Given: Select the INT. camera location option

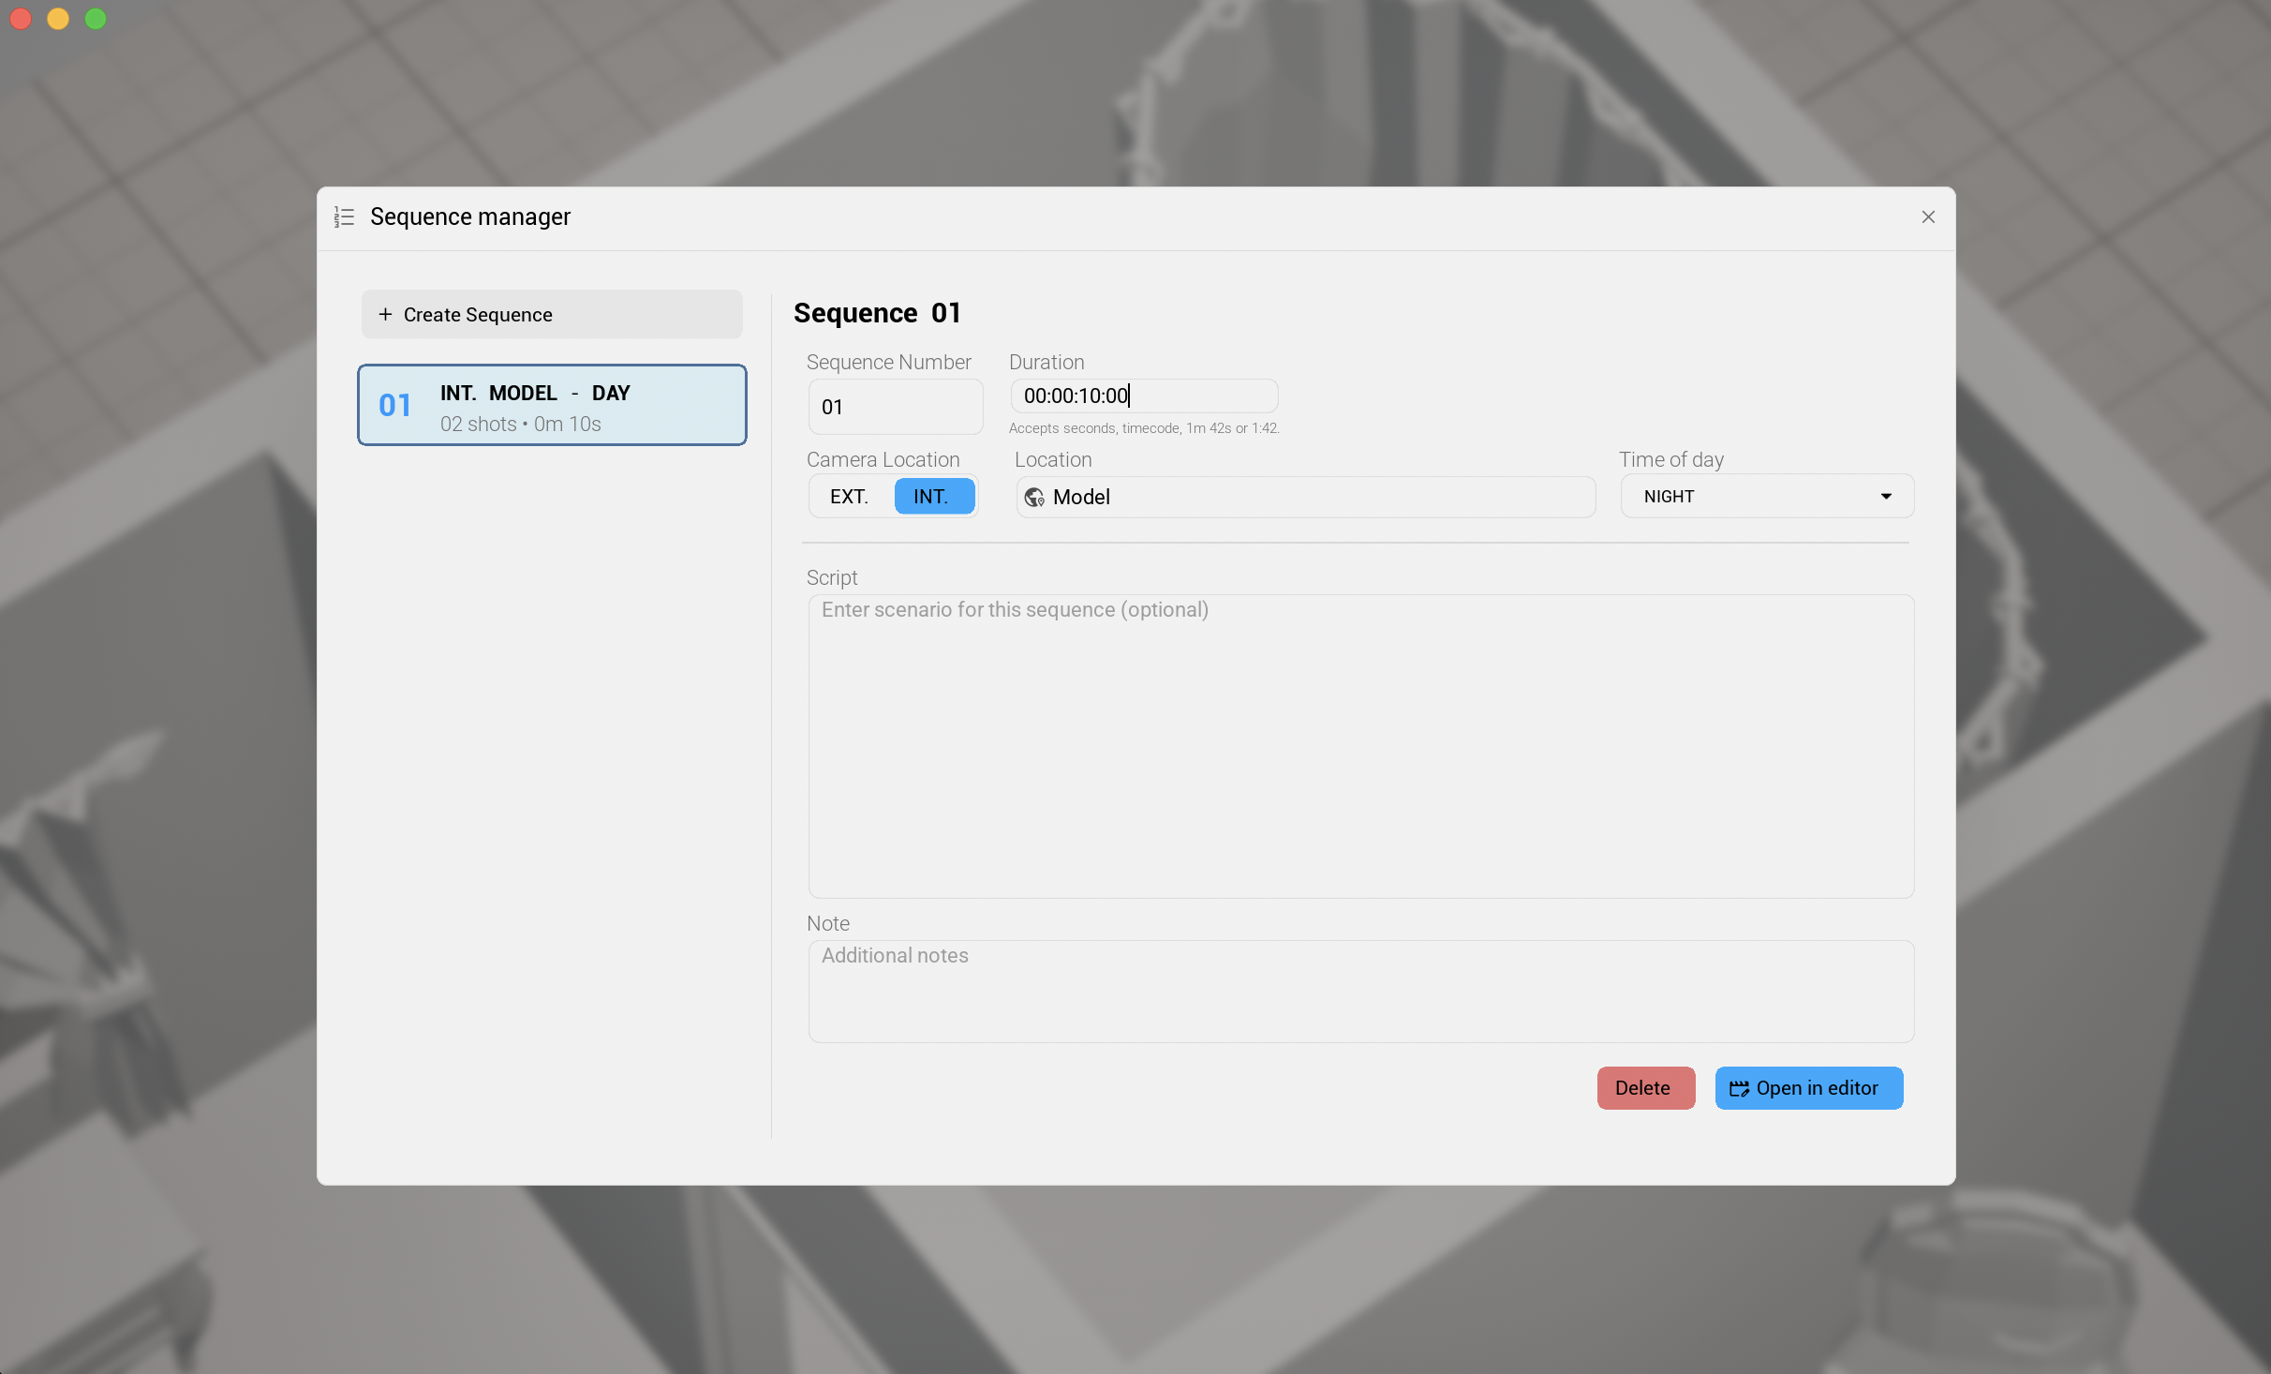Looking at the screenshot, I should pos(933,497).
